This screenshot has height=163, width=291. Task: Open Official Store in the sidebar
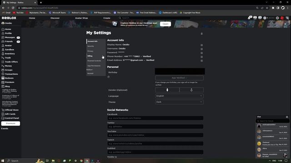[10, 110]
